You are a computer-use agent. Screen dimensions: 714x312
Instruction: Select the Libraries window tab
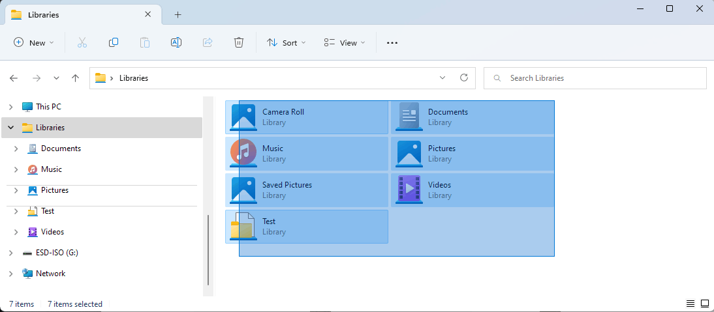pos(82,14)
